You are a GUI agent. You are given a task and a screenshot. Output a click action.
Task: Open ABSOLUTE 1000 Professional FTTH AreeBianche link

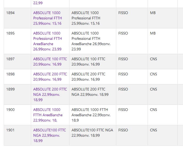point(48,41)
